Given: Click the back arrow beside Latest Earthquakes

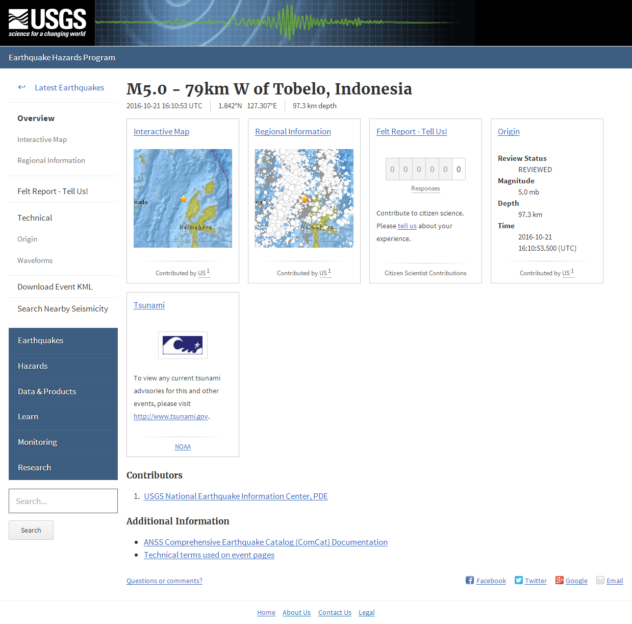Looking at the screenshot, I should [x=21, y=87].
